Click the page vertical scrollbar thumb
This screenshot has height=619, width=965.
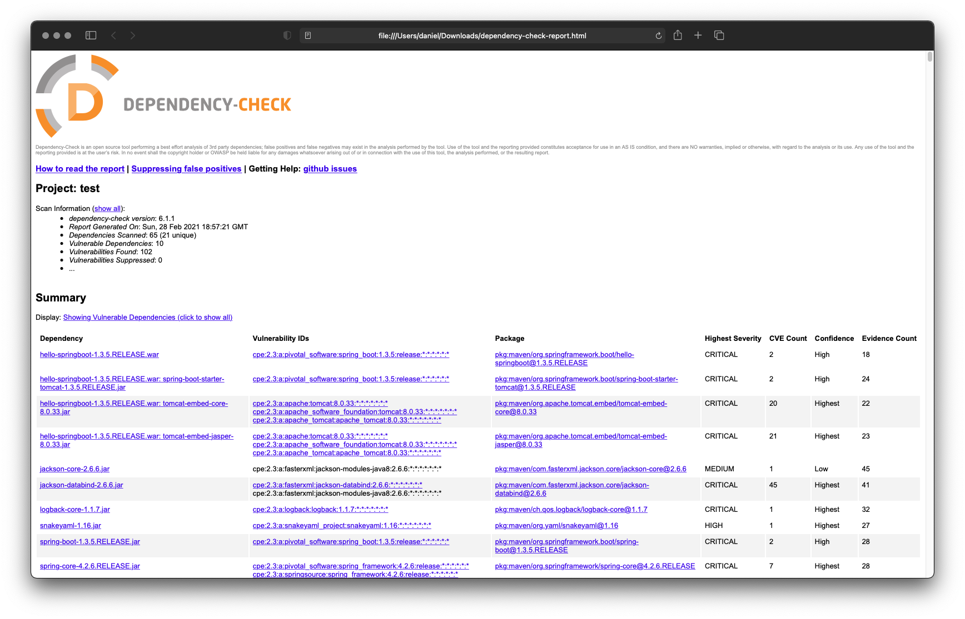tap(929, 57)
